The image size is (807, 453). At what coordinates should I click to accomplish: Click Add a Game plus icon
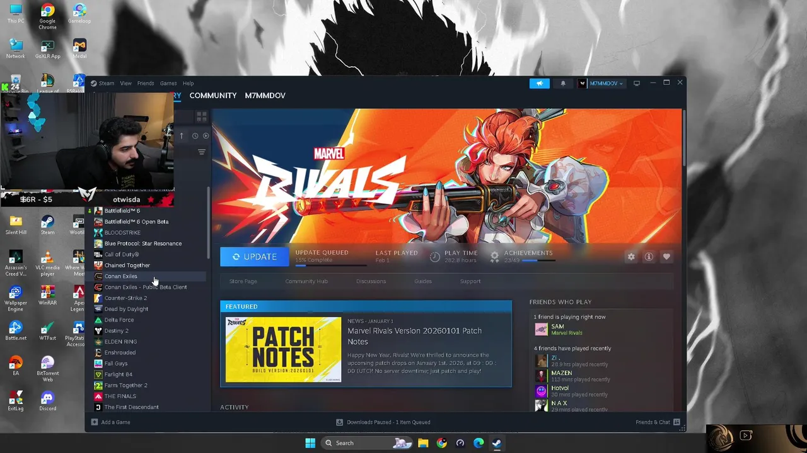95,422
